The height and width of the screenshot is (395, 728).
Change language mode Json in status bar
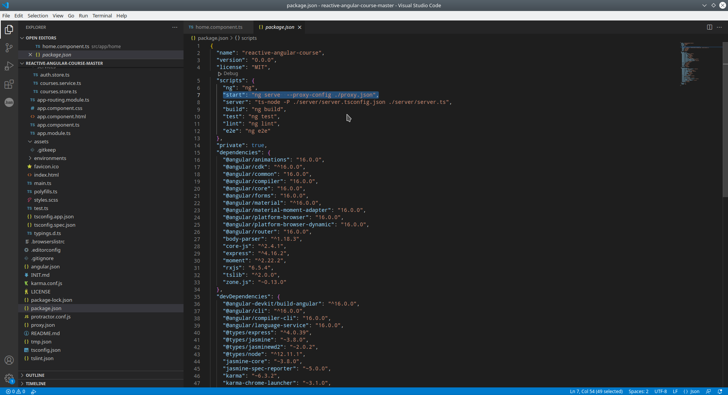tap(691, 392)
